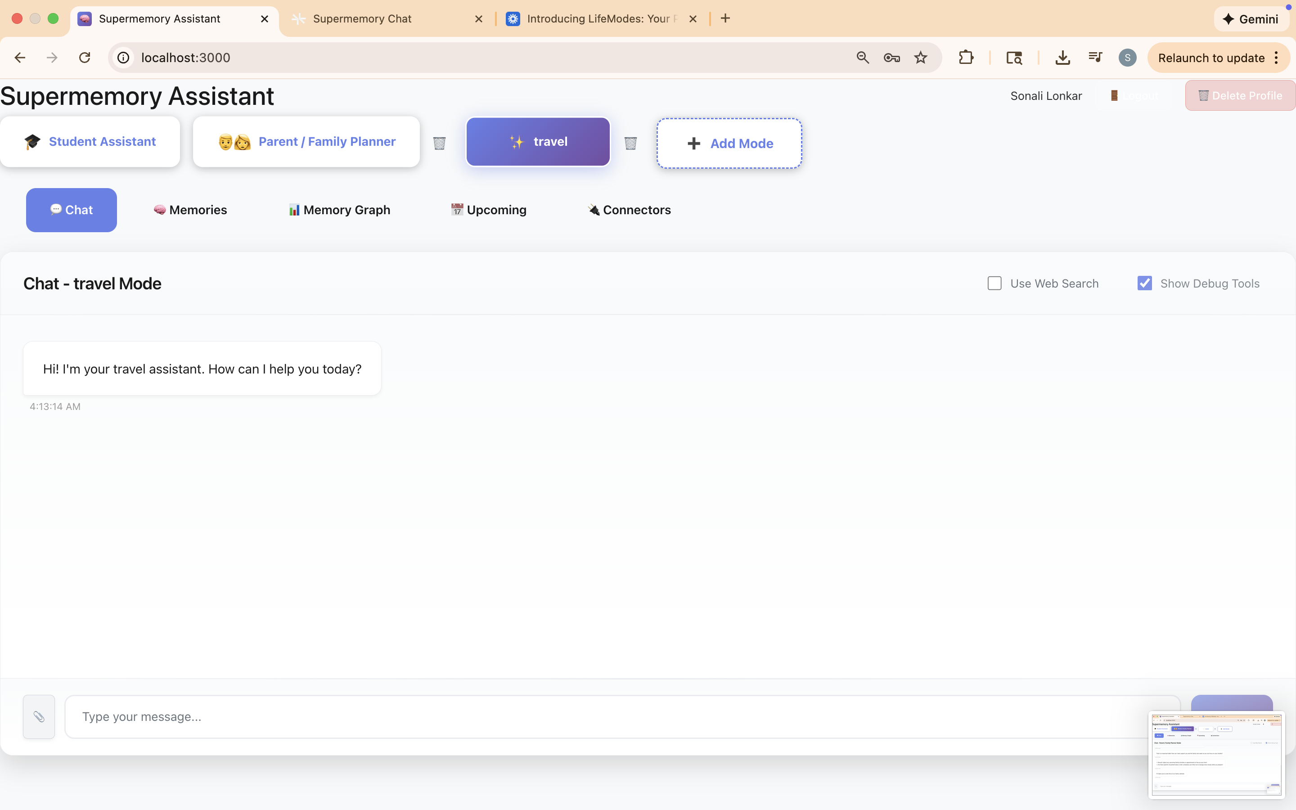
Task: Open the Chrome three-dot menu
Action: [1277, 58]
